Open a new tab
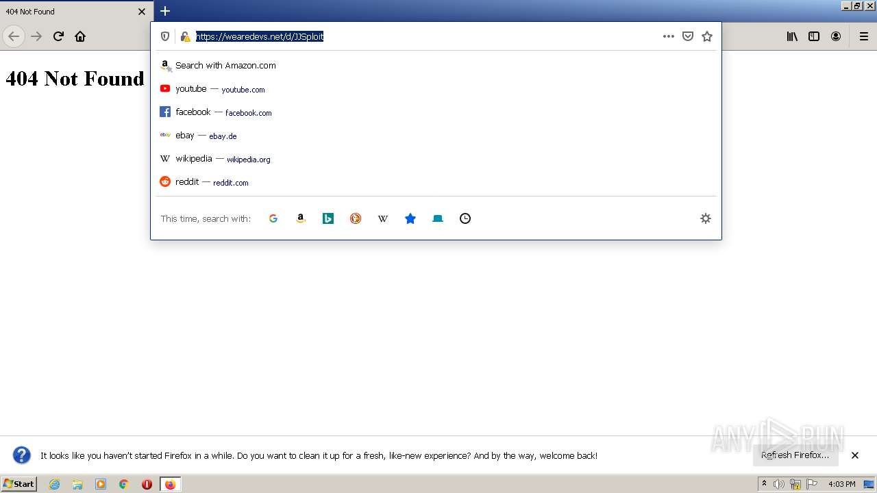This screenshot has width=877, height=493. (165, 11)
